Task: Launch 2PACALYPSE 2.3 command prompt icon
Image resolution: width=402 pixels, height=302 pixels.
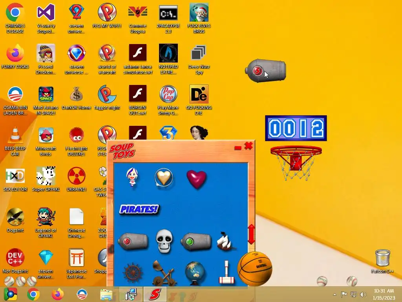Action: [168, 18]
